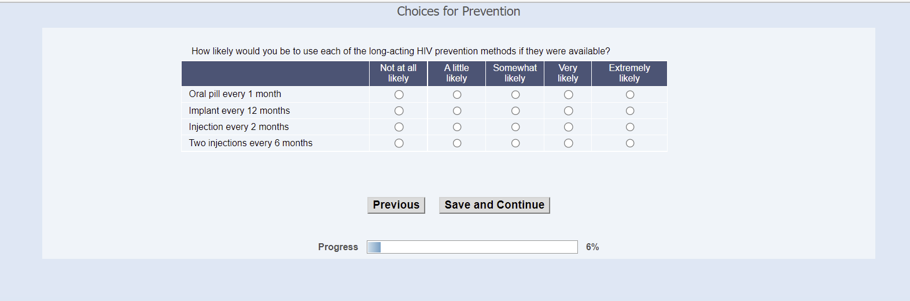Click the 'Extremely likely' column header
The image size is (910, 301).
[x=629, y=73]
